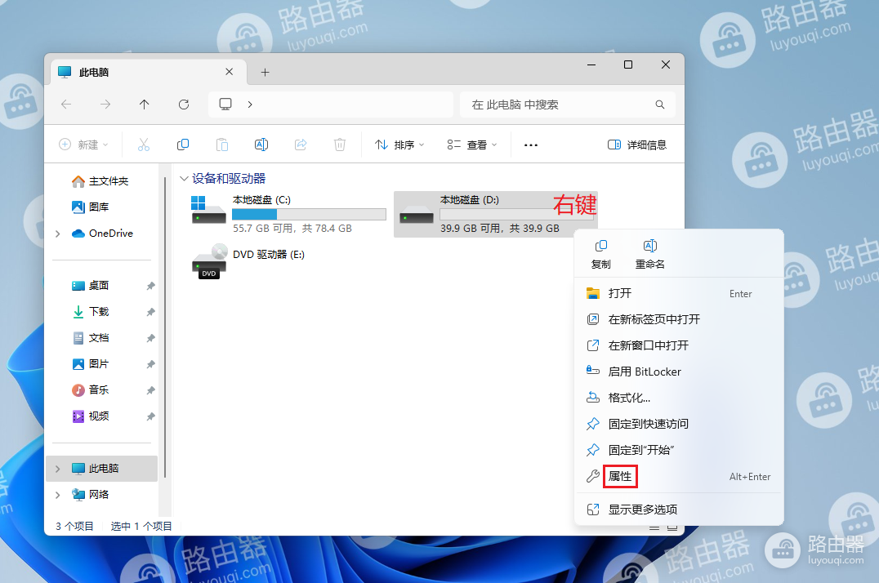Expand 网络 tree node
Image resolution: width=879 pixels, height=583 pixels.
coord(58,495)
